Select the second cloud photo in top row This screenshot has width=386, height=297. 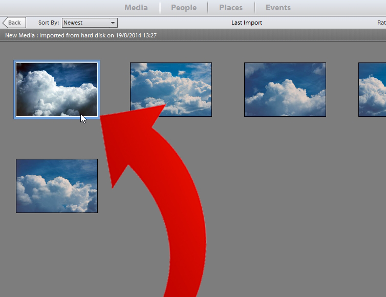[x=171, y=90]
